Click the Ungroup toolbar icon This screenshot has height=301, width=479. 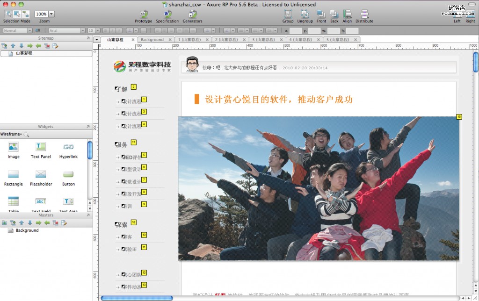coord(305,14)
